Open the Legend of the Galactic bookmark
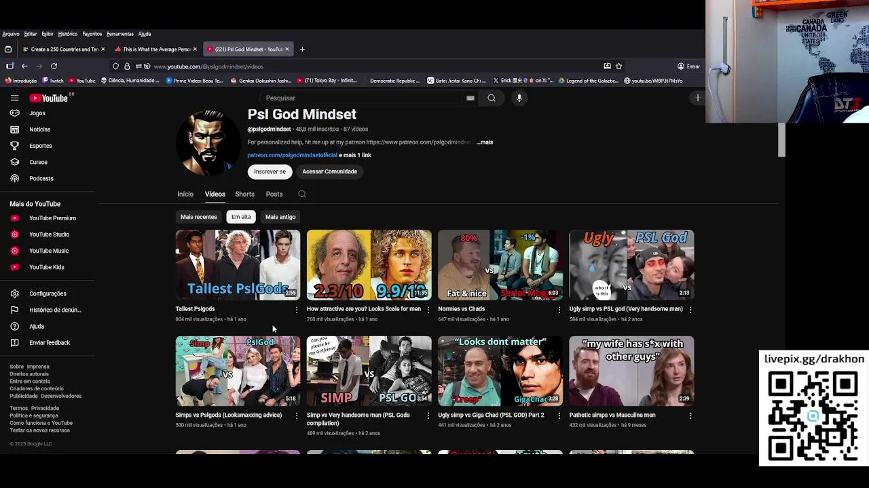The image size is (869, 488). (x=588, y=81)
